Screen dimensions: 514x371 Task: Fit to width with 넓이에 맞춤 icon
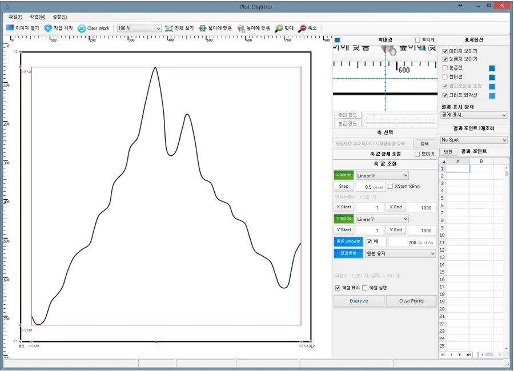click(x=203, y=29)
